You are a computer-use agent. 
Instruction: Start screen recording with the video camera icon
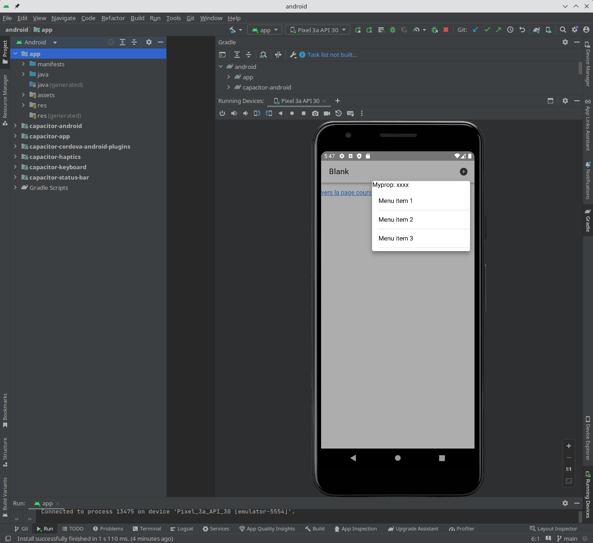pos(327,113)
